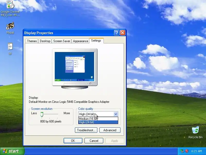The height and width of the screenshot is (155, 206).
Task: Click the Troubleshoot... button
Action: coord(86,130)
